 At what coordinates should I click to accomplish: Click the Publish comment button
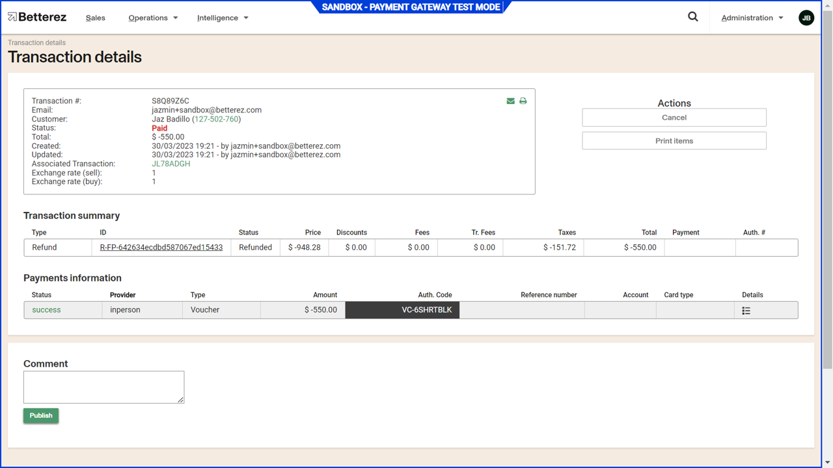41,415
